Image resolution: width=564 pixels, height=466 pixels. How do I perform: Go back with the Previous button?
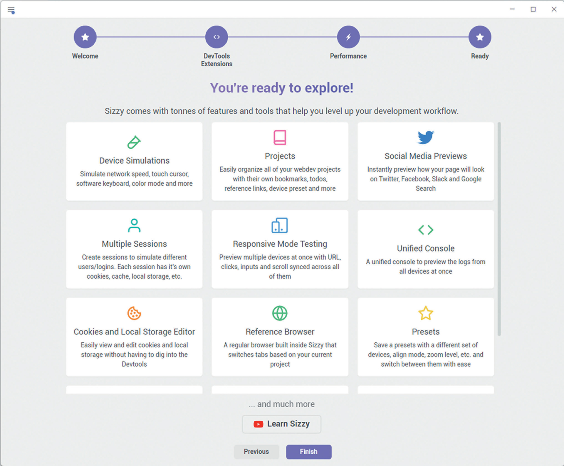click(x=256, y=452)
